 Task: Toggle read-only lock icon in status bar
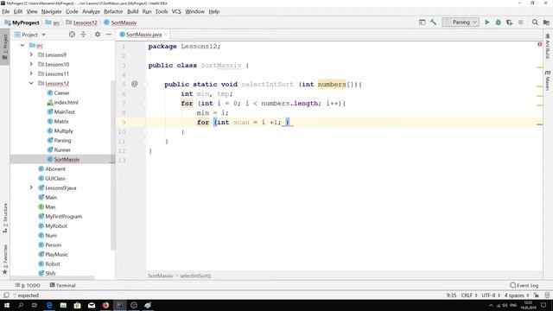(537, 295)
